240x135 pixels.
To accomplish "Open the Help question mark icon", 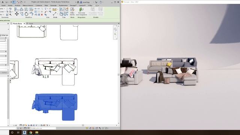I will 100,2.
